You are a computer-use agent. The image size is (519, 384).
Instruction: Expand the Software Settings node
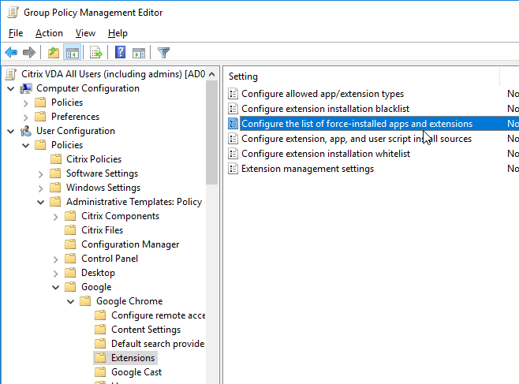tap(41, 174)
